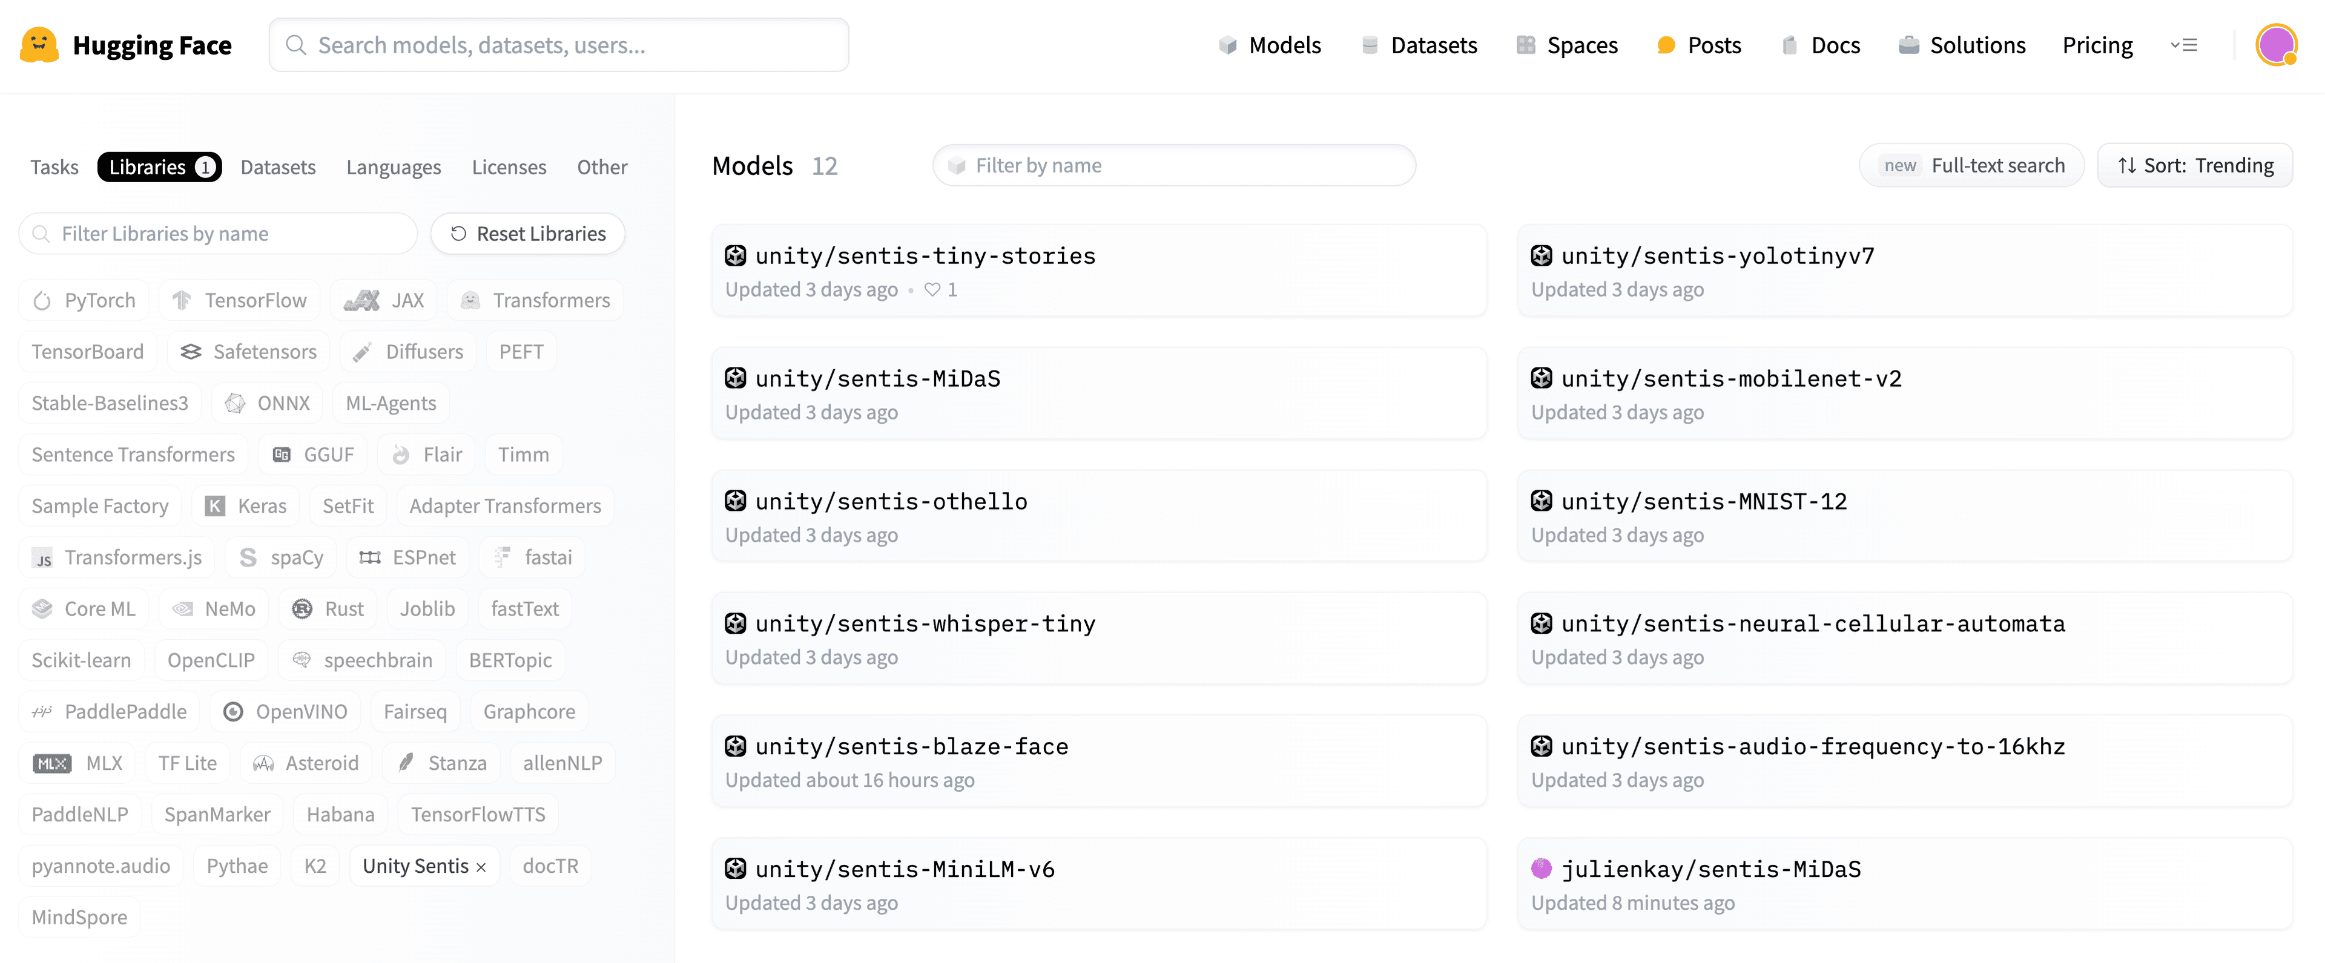The height and width of the screenshot is (963, 2325).
Task: Open Solutions in the top navigation
Action: point(1962,45)
